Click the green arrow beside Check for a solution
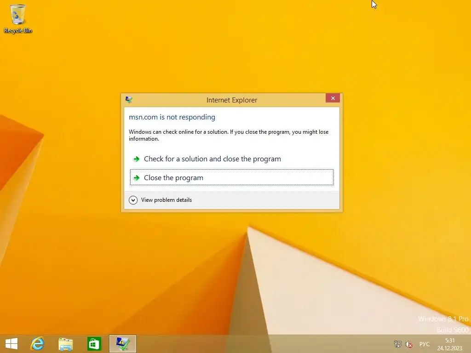Viewport: 471px width, 353px height. [x=136, y=159]
